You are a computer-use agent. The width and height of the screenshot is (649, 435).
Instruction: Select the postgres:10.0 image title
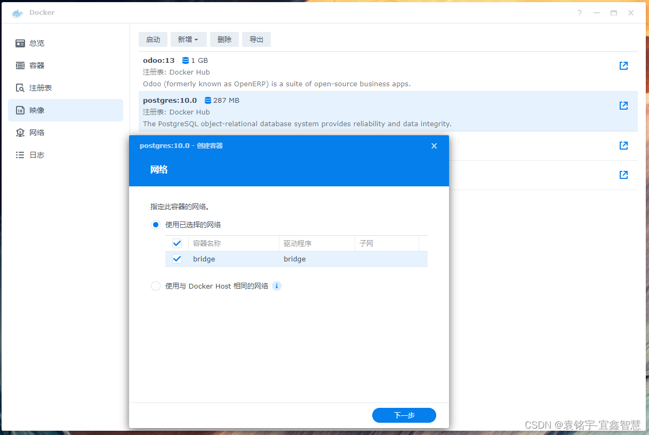[170, 101]
